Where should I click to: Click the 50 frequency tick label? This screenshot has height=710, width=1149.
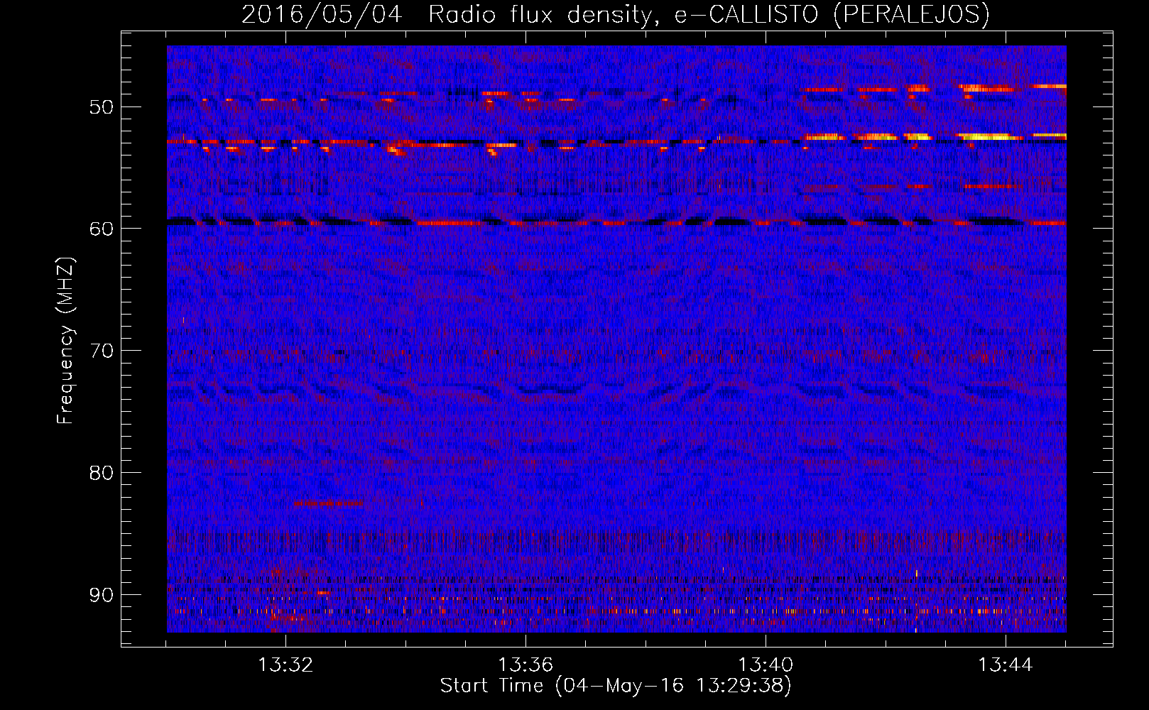(102, 107)
